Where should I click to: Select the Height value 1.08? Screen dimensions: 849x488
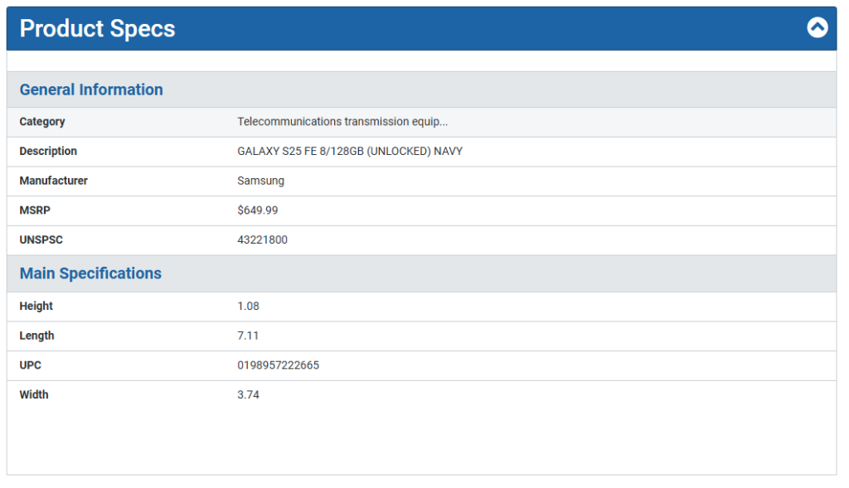[x=248, y=307]
